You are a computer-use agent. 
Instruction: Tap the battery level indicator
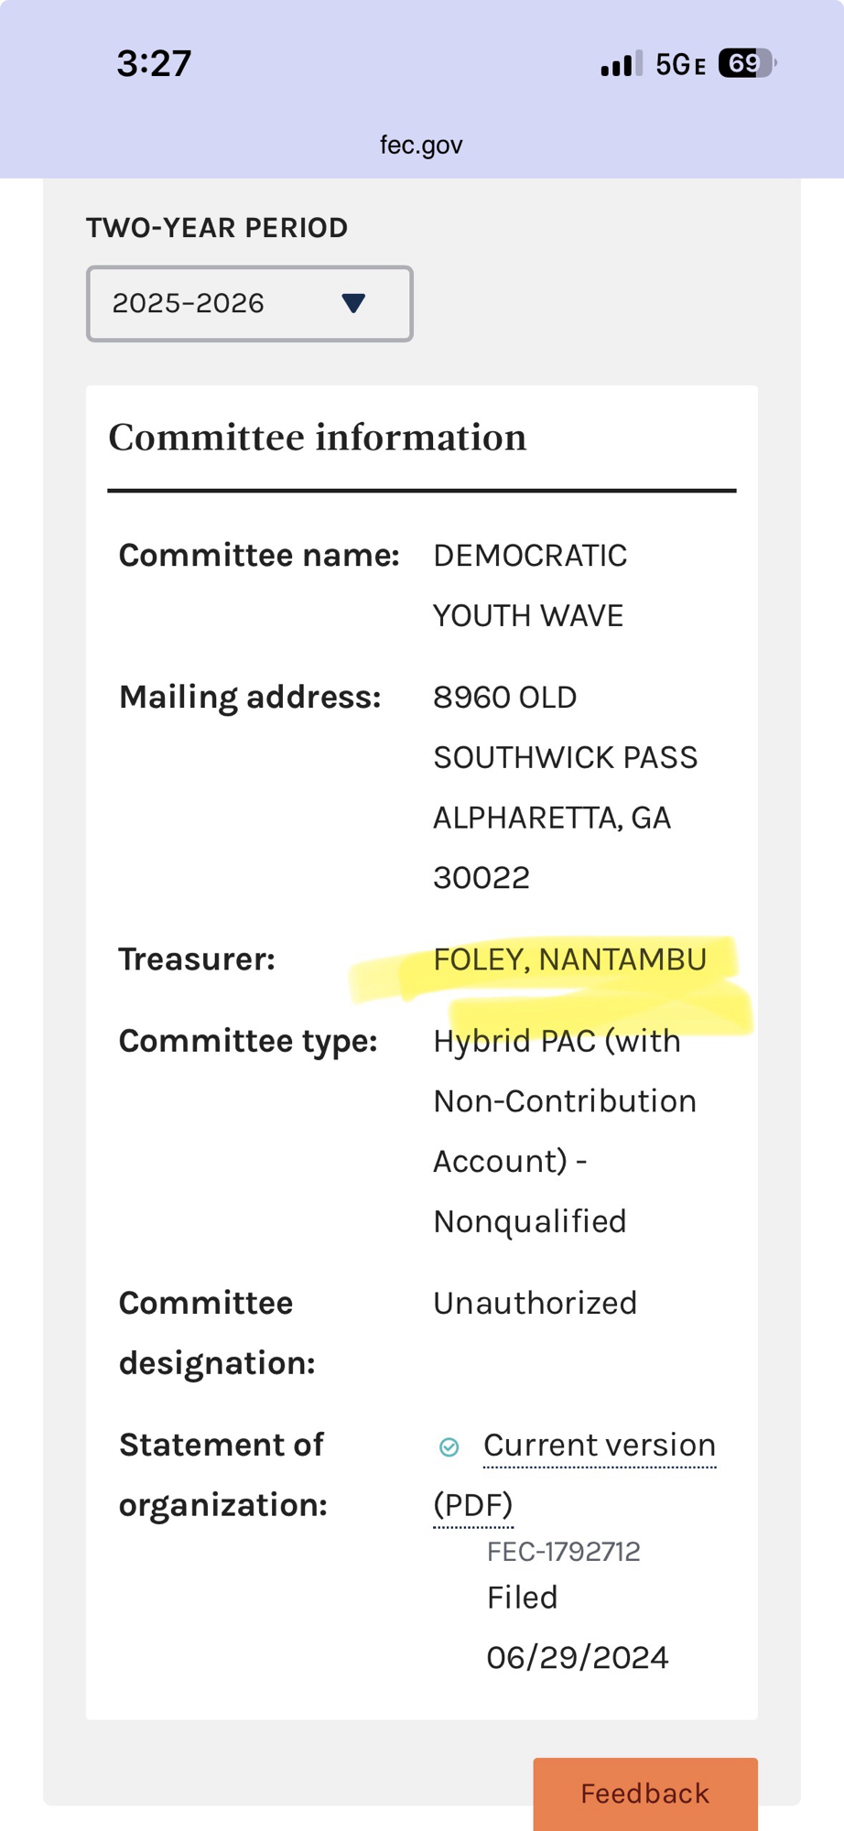click(747, 63)
